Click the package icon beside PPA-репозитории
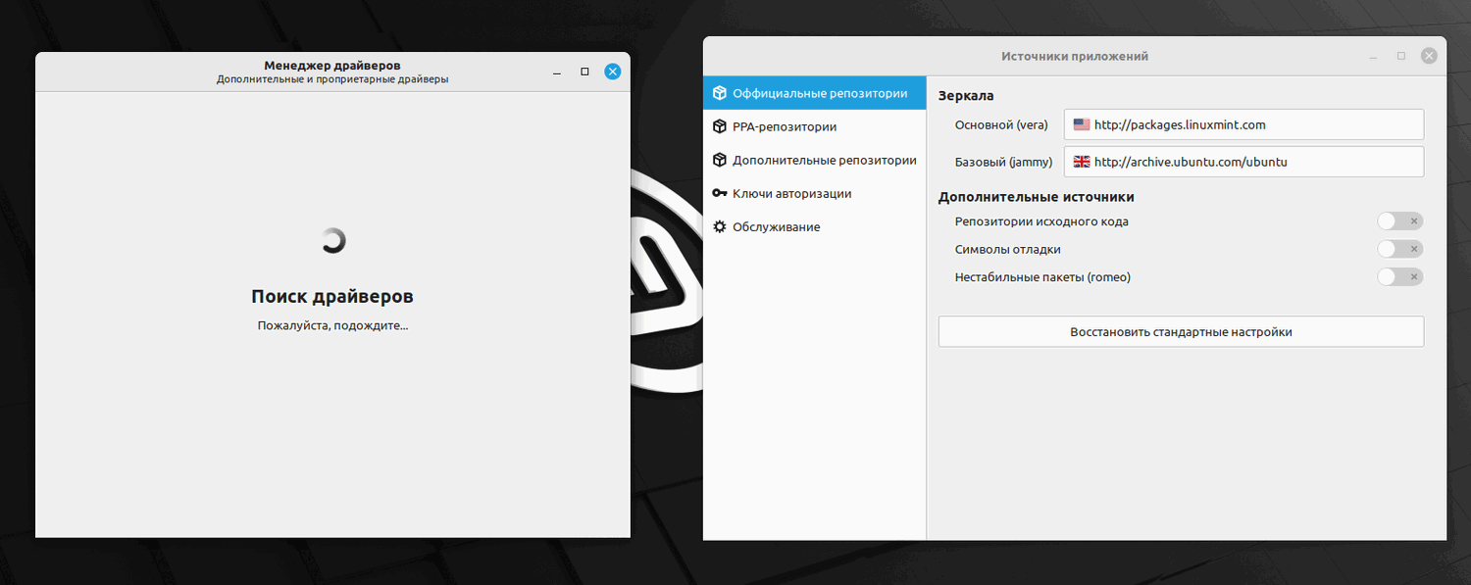Viewport: 1471px width, 585px height. point(720,126)
